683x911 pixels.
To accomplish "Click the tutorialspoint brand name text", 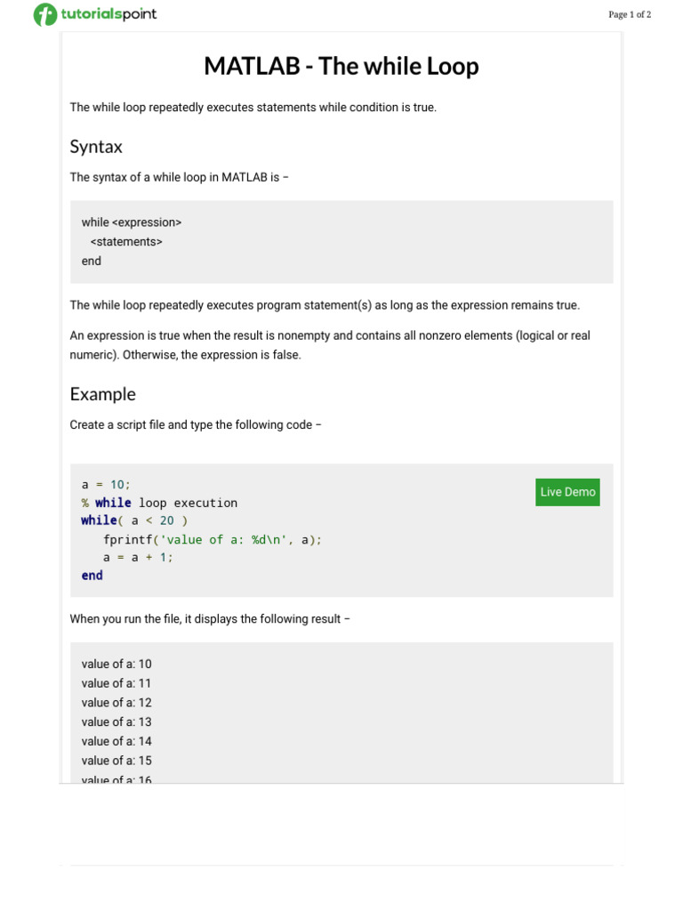I will 108,14.
